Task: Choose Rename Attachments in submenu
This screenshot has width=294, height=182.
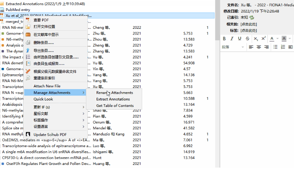Action: (114, 93)
